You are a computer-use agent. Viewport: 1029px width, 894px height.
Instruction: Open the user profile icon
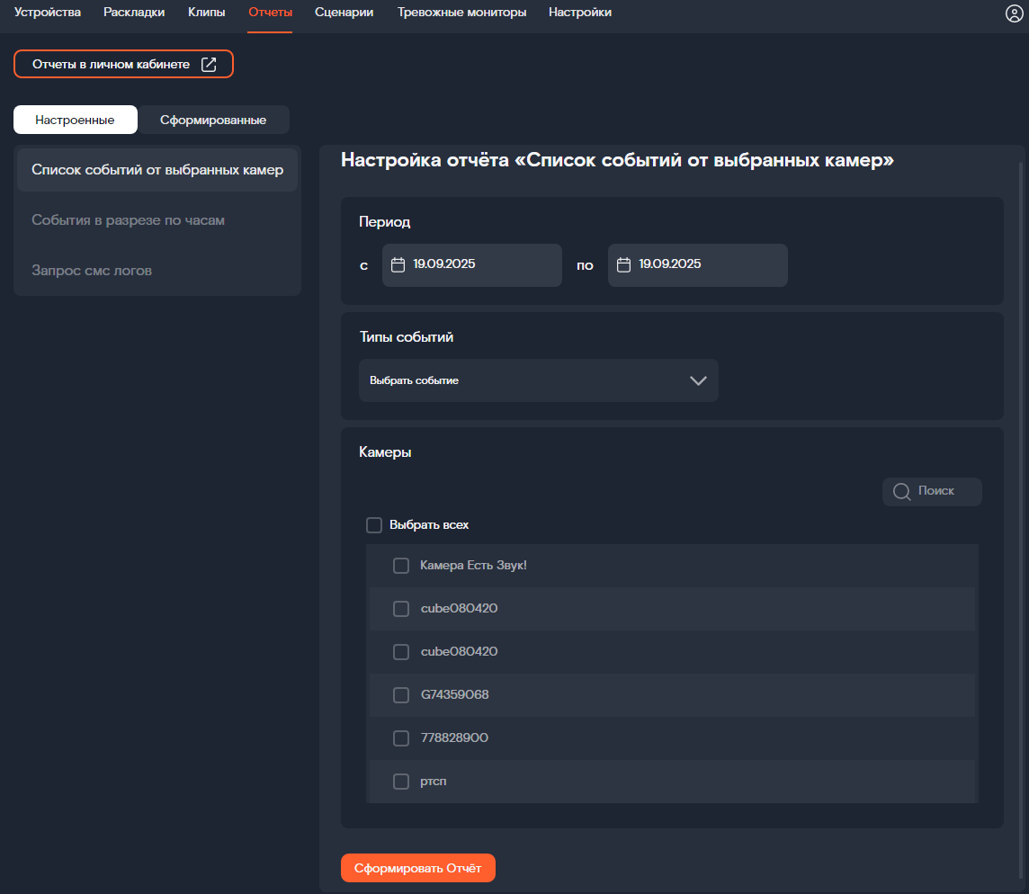[x=1014, y=13]
